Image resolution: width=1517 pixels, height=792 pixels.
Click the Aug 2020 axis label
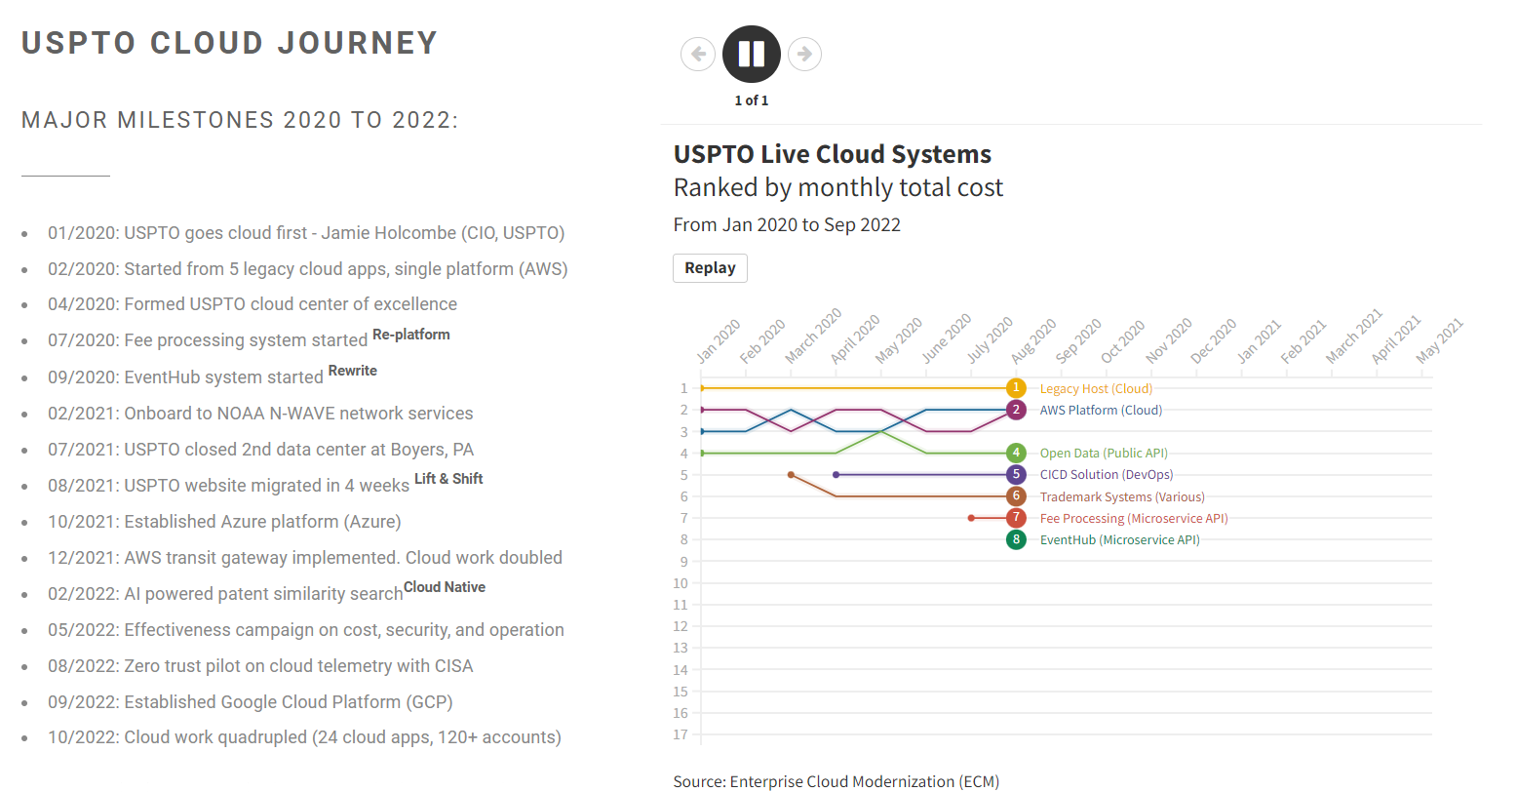pyautogui.click(x=1033, y=341)
